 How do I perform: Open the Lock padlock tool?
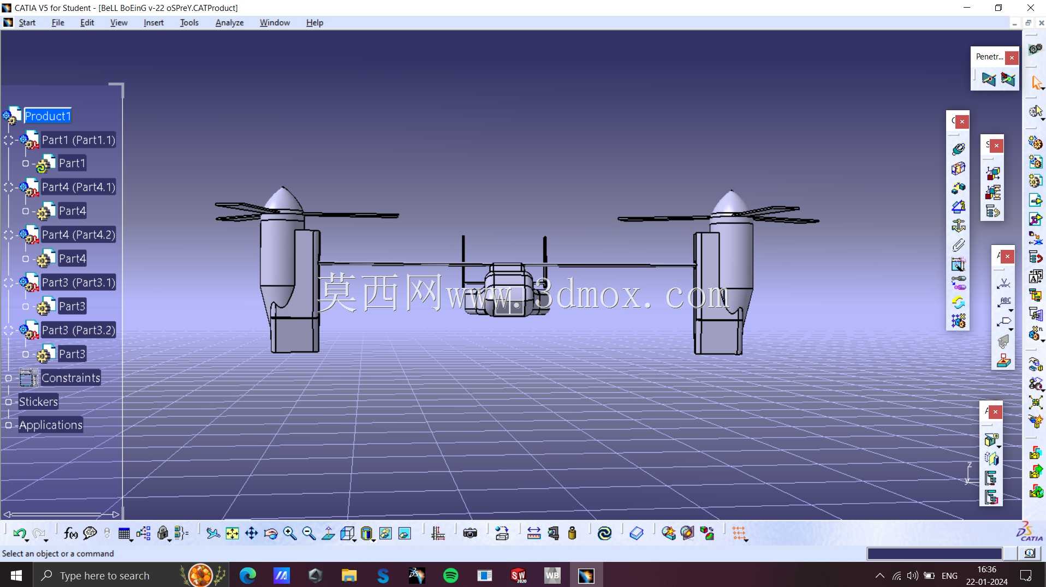(162, 533)
